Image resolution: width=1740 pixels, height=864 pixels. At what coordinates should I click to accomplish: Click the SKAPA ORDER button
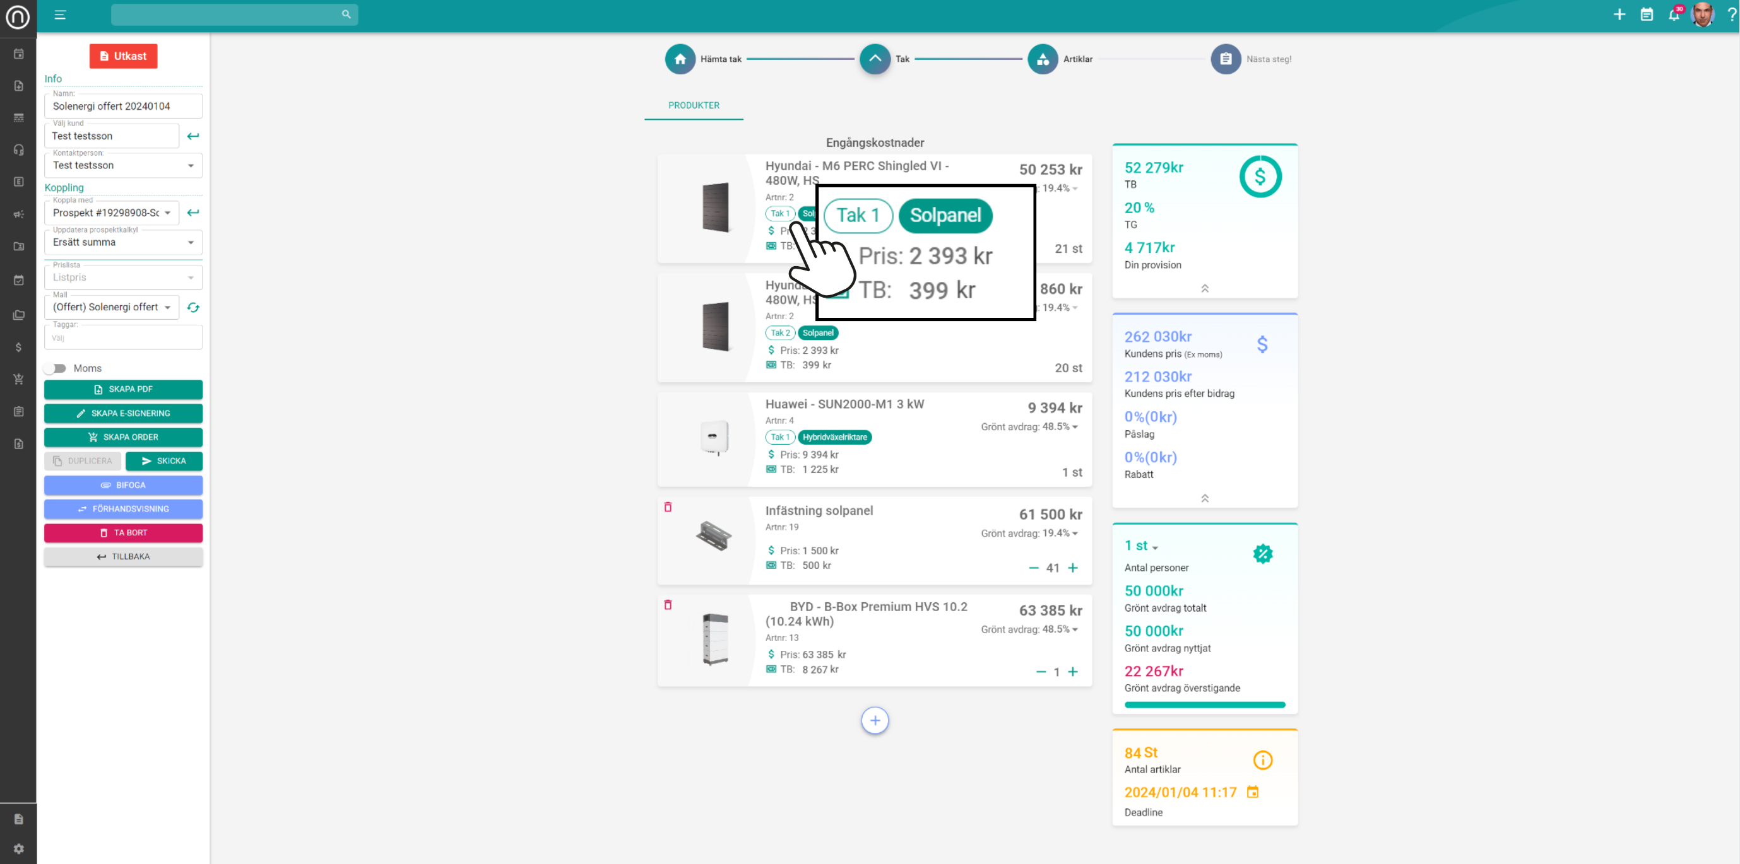(x=124, y=436)
